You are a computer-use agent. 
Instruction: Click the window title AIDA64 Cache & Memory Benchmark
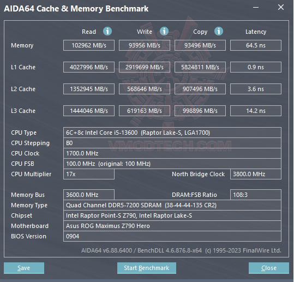pos(76,9)
